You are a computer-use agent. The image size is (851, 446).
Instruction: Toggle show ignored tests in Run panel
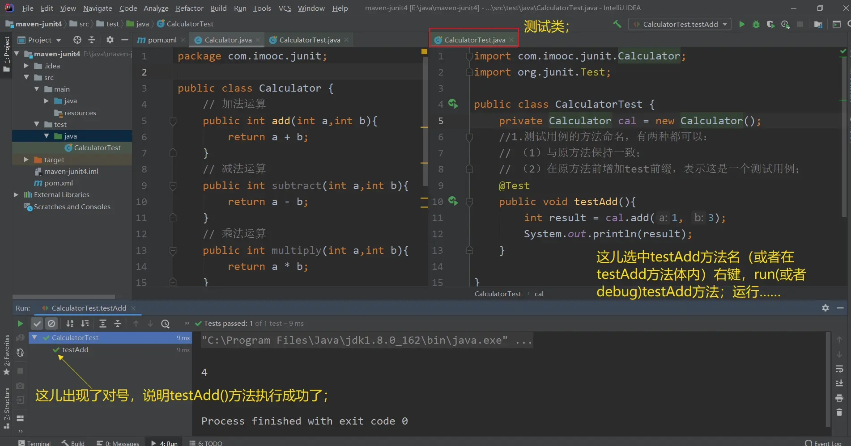coord(52,324)
